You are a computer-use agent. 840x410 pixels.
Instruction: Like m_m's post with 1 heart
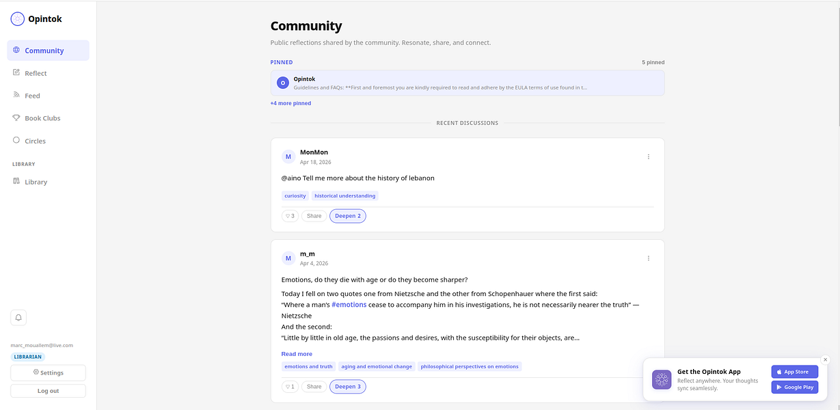pos(290,387)
